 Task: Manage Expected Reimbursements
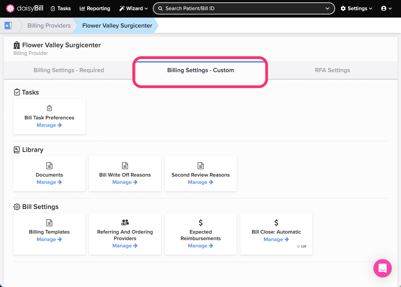[200, 246]
